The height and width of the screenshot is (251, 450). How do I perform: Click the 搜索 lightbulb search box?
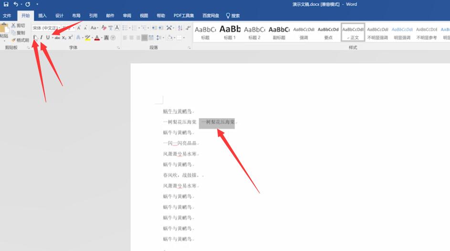pyautogui.click(x=233, y=15)
